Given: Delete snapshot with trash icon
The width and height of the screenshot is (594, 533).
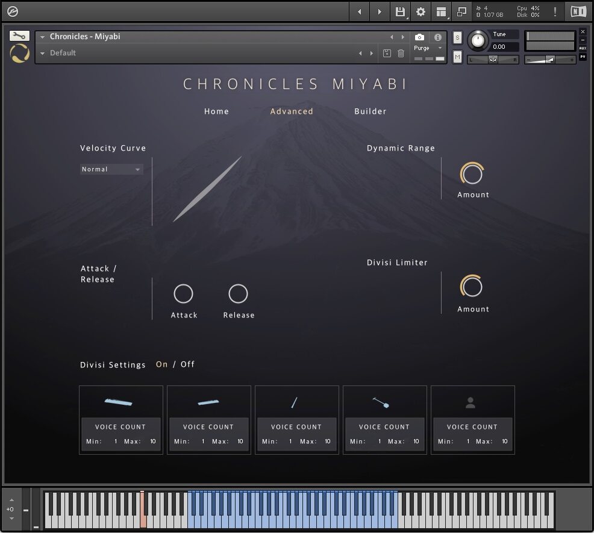Looking at the screenshot, I should (401, 54).
